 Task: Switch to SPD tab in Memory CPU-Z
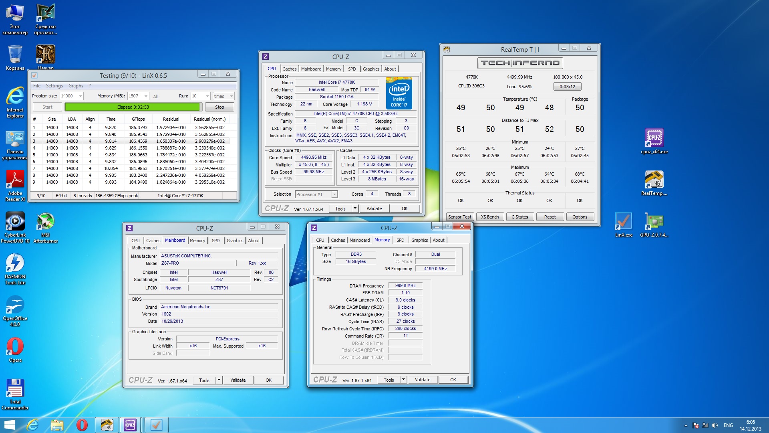coord(400,240)
